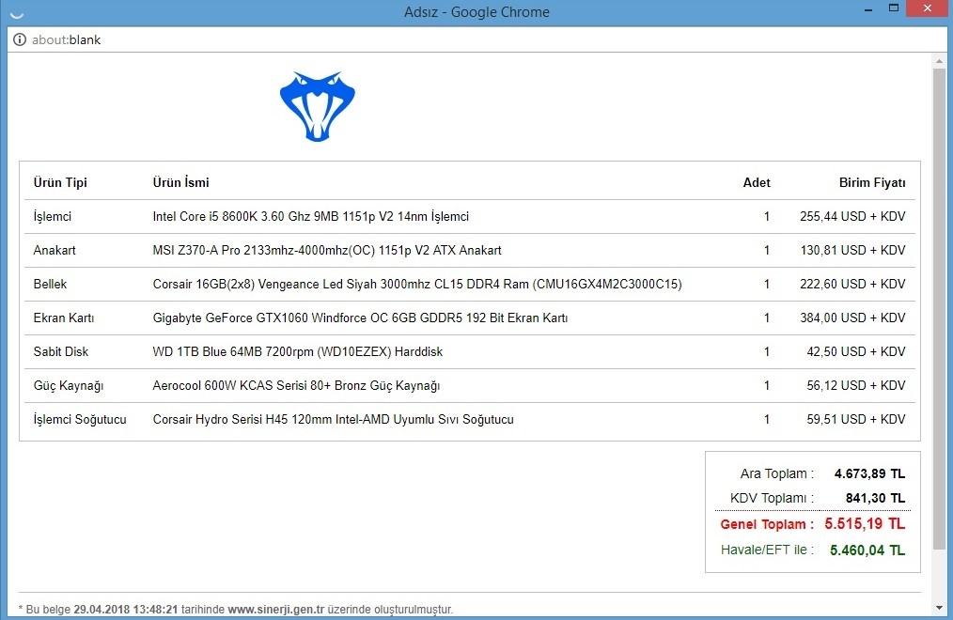953x620 pixels.
Task: Click the price '384,00 USD + KDV'
Action: pyautogui.click(x=852, y=318)
